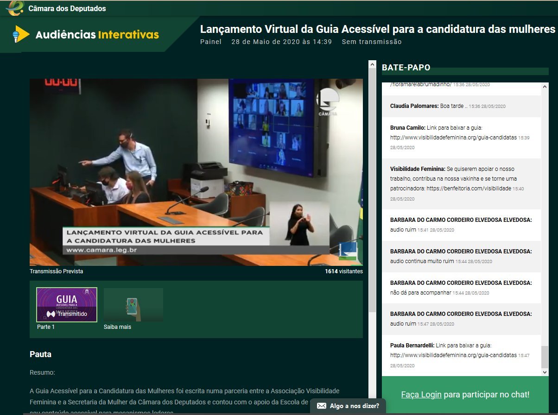
Task: Select the 'Parte 1' video thumbnail
Action: (67, 305)
